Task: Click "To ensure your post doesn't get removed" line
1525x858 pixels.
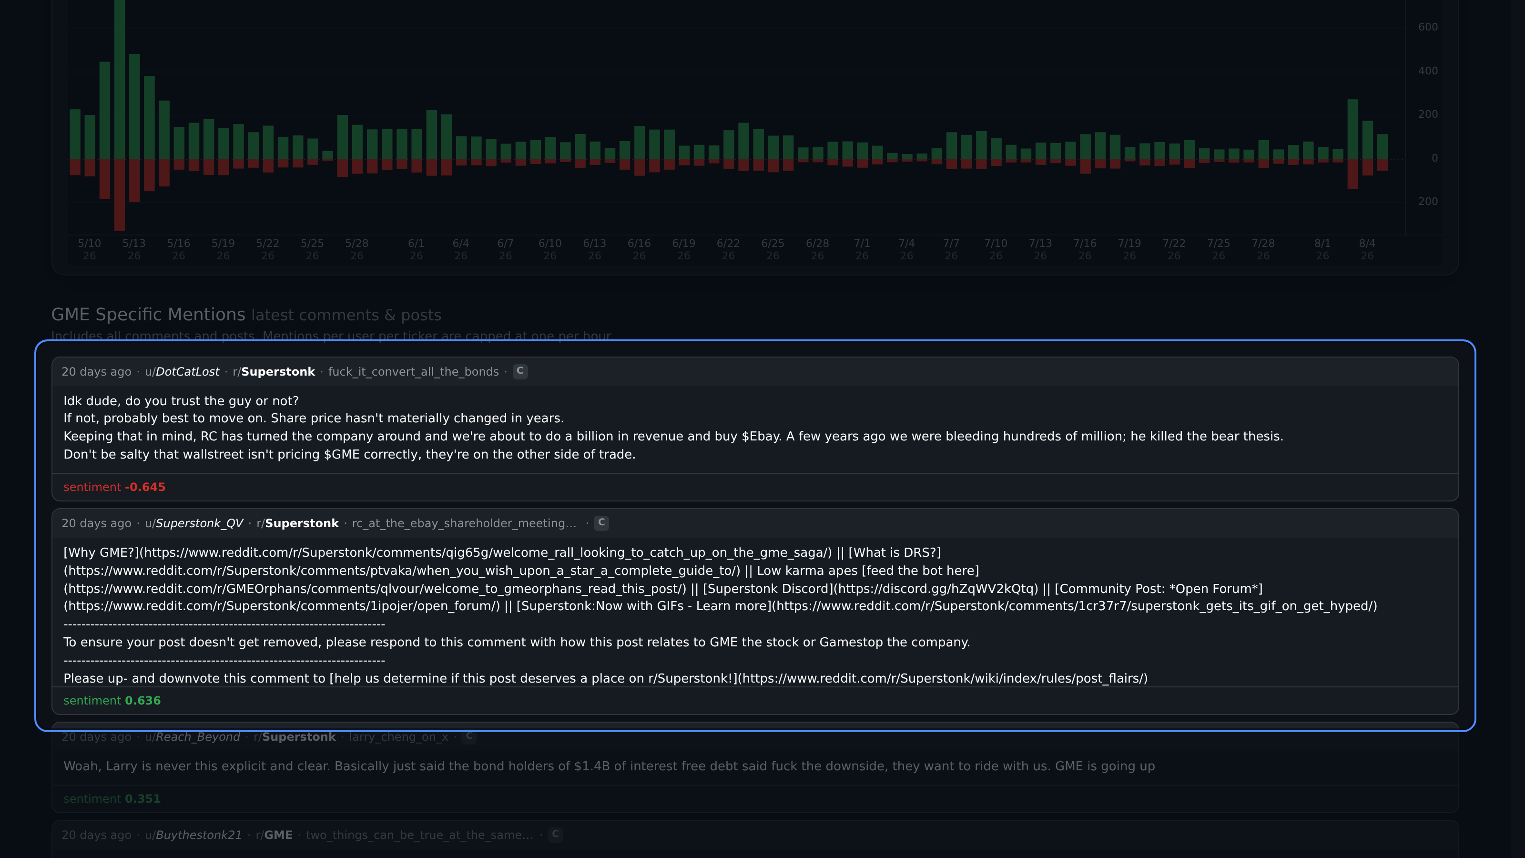Action: click(517, 643)
